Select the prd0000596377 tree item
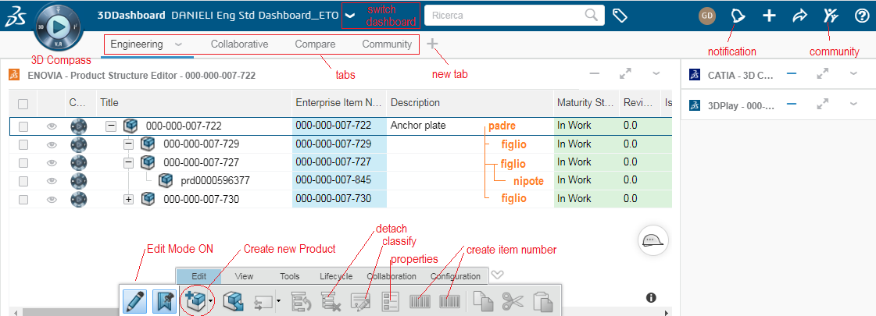This screenshot has width=876, height=316. pos(214,181)
